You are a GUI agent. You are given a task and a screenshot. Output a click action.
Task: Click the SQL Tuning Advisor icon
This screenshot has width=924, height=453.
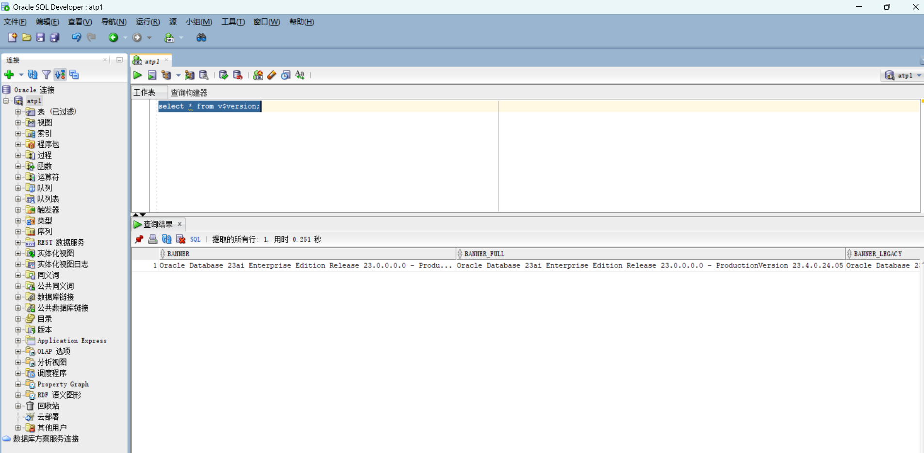[x=204, y=75]
